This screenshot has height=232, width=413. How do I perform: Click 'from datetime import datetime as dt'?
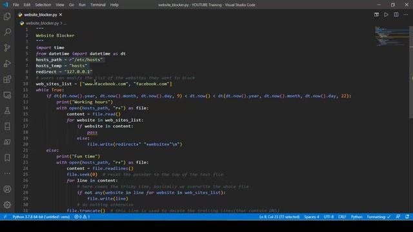81,53
